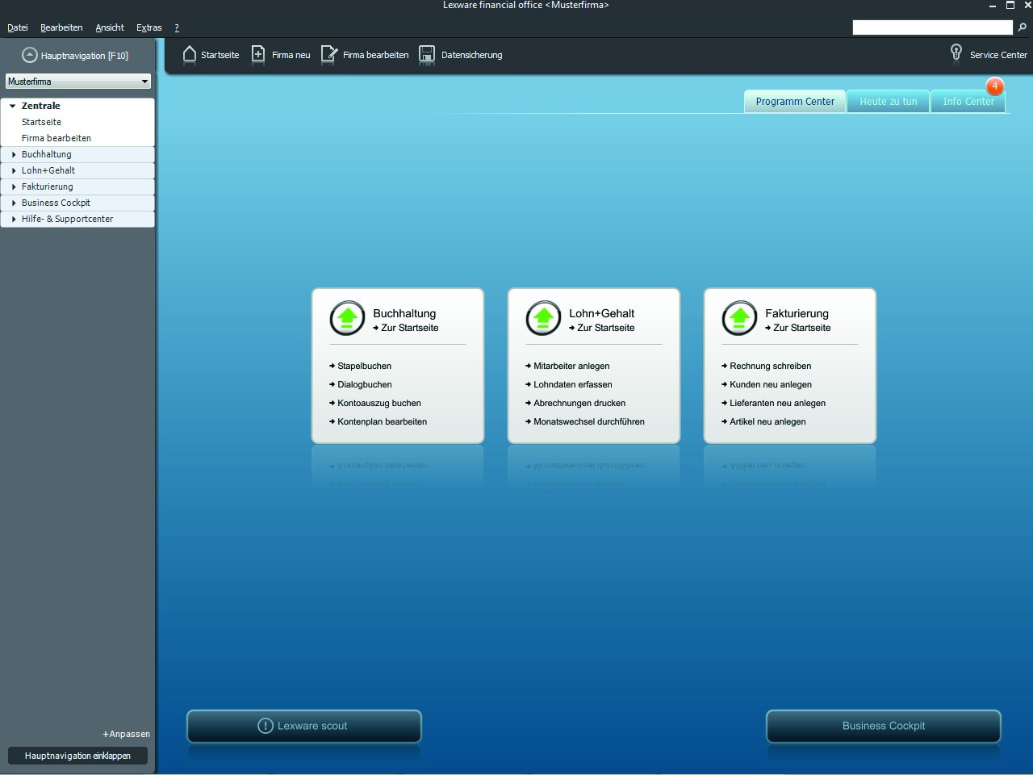
Task: Open Rechnung schreiben link
Action: coord(767,366)
